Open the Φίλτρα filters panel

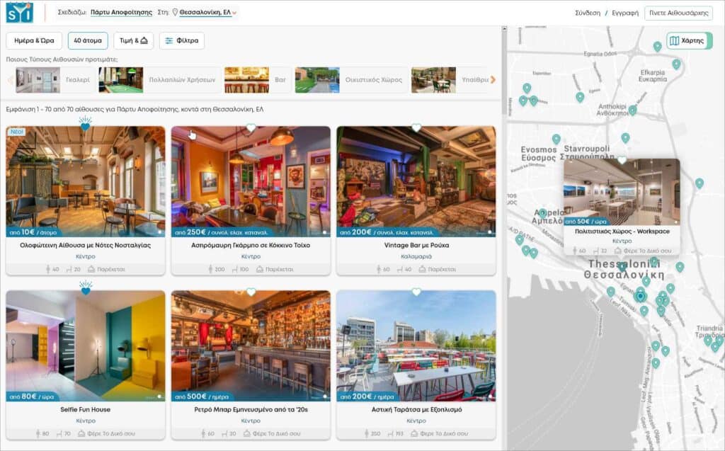click(182, 40)
